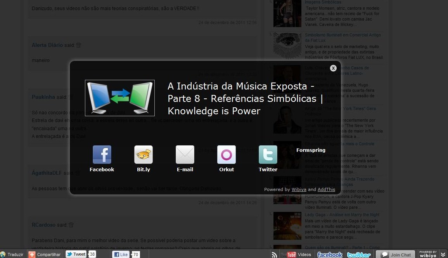This screenshot has height=258, width=448.
Task: Click the Powered by wibiya logo
Action: (428, 254)
